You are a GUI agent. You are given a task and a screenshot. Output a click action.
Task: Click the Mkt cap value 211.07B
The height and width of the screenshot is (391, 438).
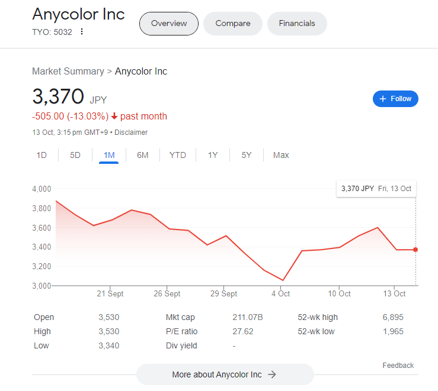248,317
